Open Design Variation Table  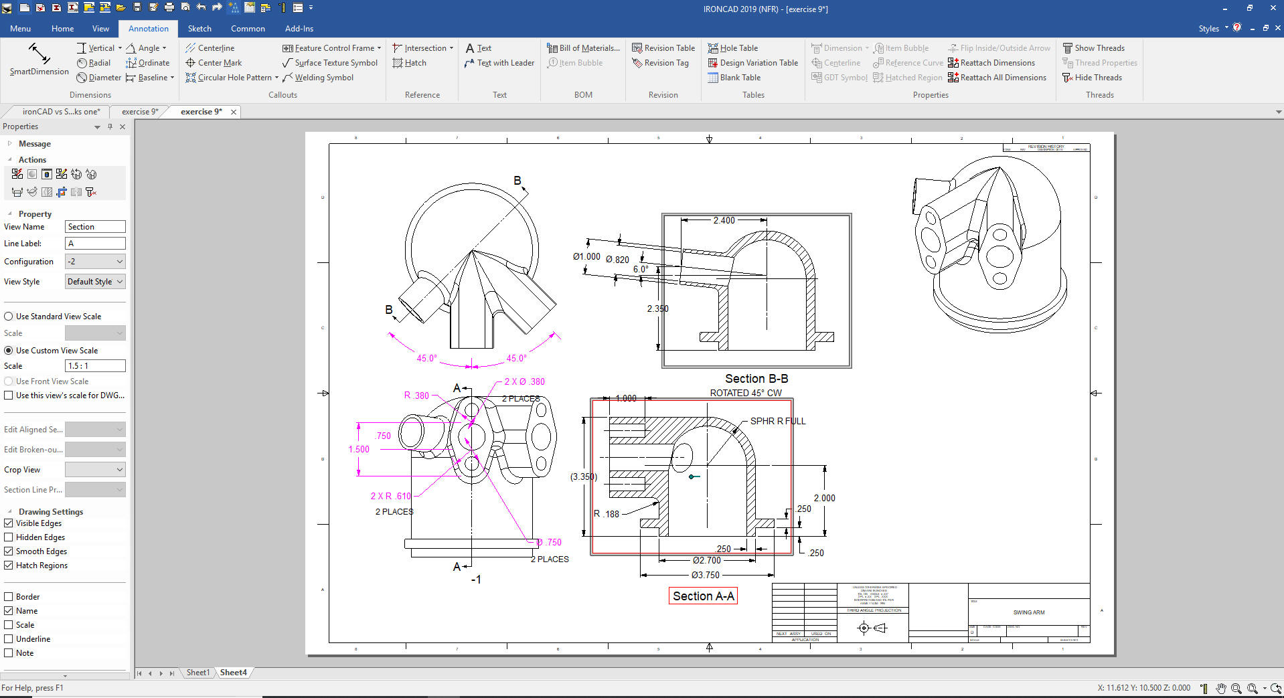coord(753,63)
